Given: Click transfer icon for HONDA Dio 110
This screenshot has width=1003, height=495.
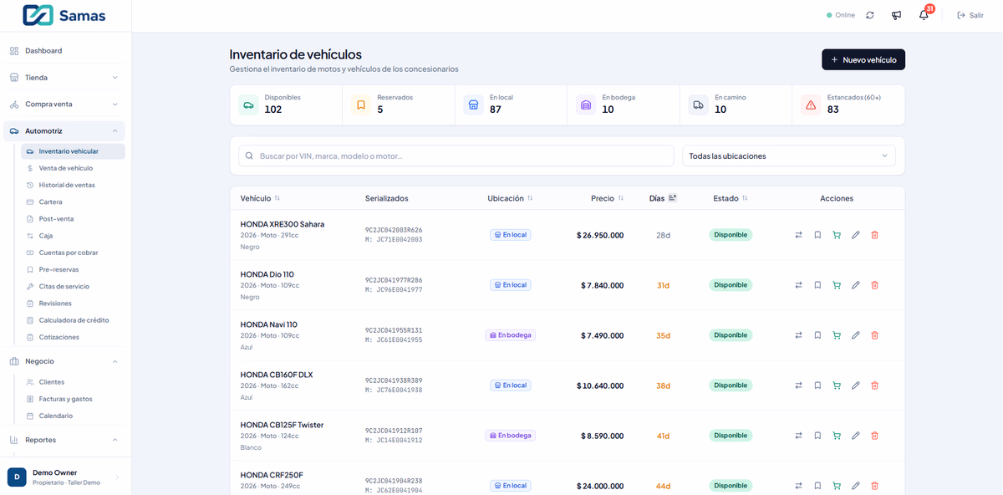Looking at the screenshot, I should pos(798,285).
